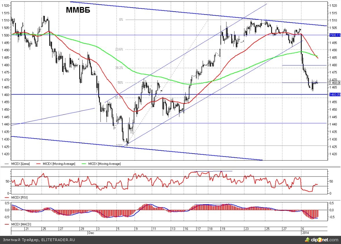
Task: Click the 50% Fibonacci retracement label
Action: (x=120, y=83)
